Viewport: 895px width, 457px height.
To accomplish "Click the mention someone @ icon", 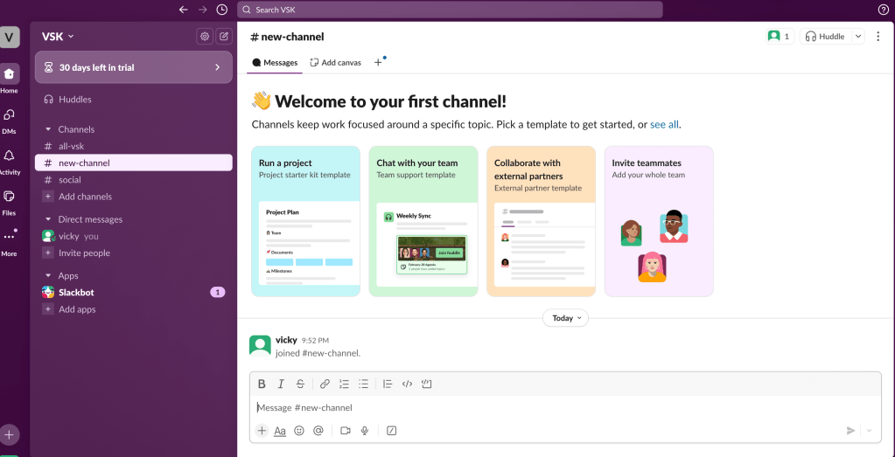I will click(x=318, y=431).
